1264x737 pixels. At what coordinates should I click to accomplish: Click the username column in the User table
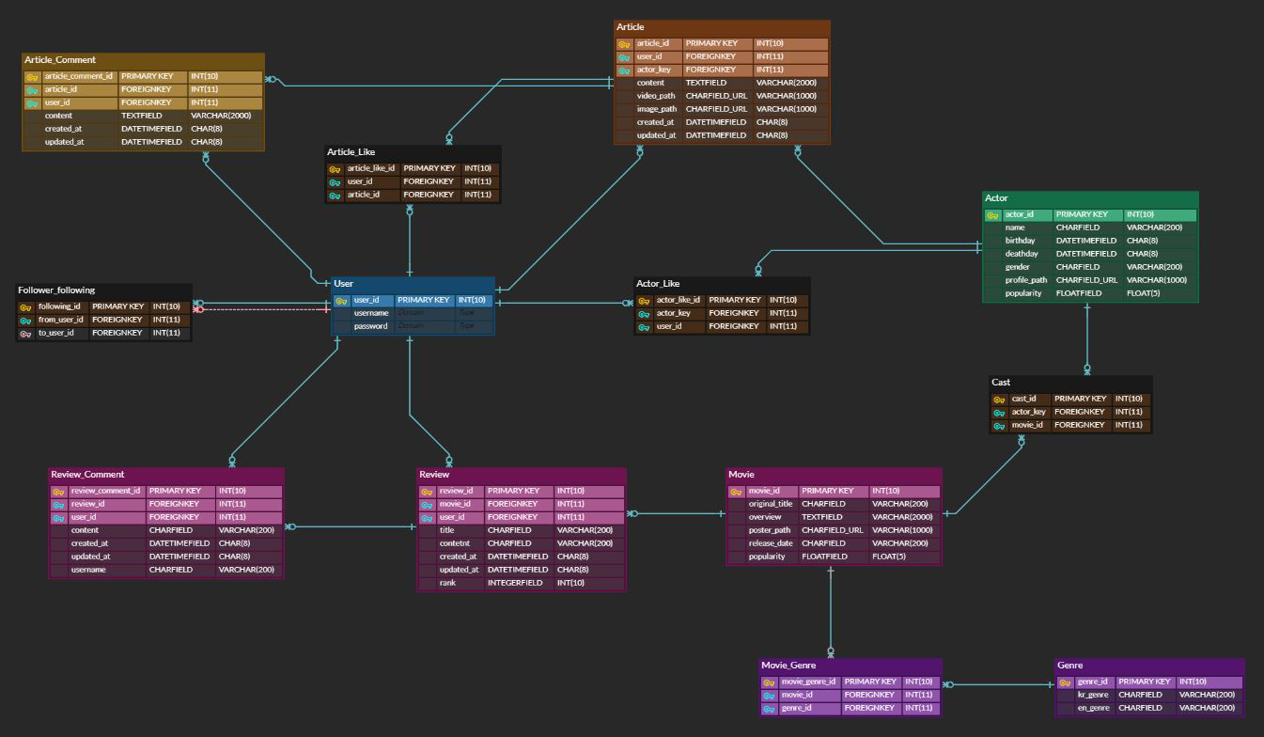(x=371, y=313)
